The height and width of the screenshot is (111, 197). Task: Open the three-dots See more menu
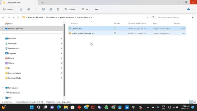pyautogui.click(x=97, y=9)
